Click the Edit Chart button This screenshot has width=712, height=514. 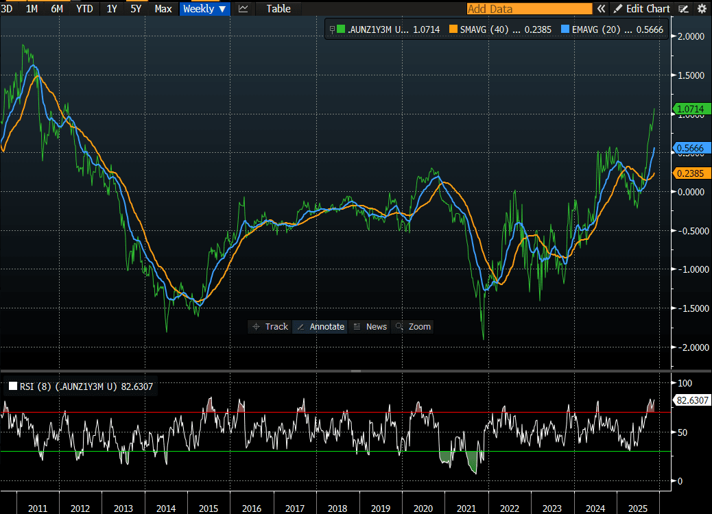click(641, 9)
